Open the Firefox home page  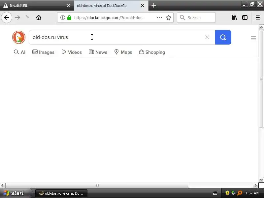[39, 17]
